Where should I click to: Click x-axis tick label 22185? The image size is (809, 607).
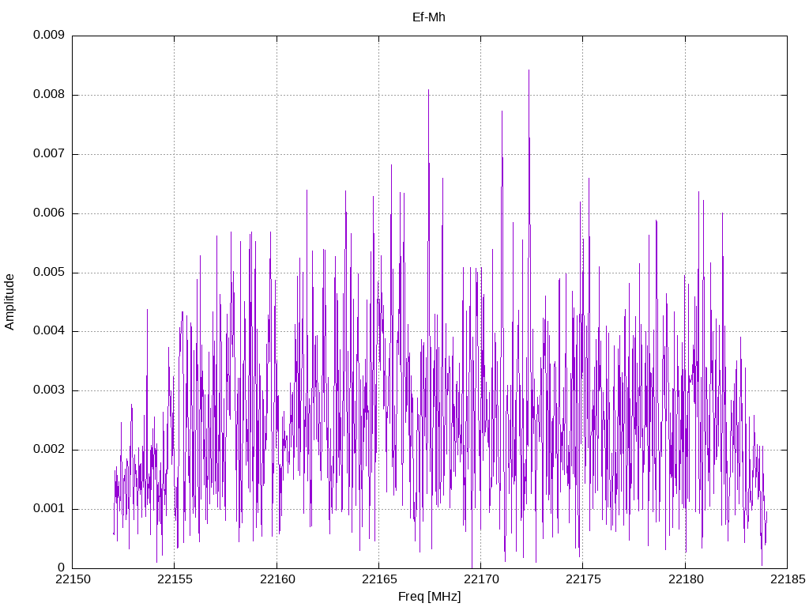coord(788,579)
